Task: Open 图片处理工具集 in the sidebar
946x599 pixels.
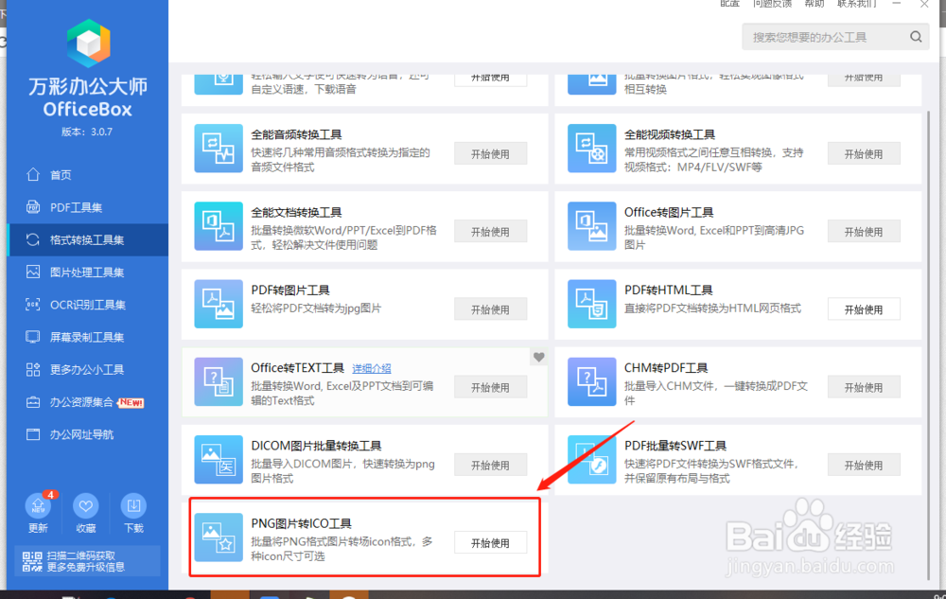Action: click(x=87, y=273)
